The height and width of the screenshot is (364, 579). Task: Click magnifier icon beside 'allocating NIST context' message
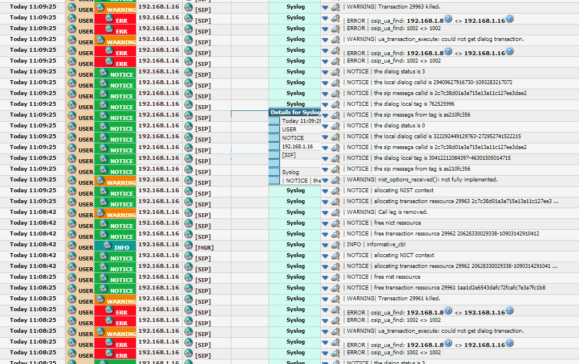tap(335, 191)
